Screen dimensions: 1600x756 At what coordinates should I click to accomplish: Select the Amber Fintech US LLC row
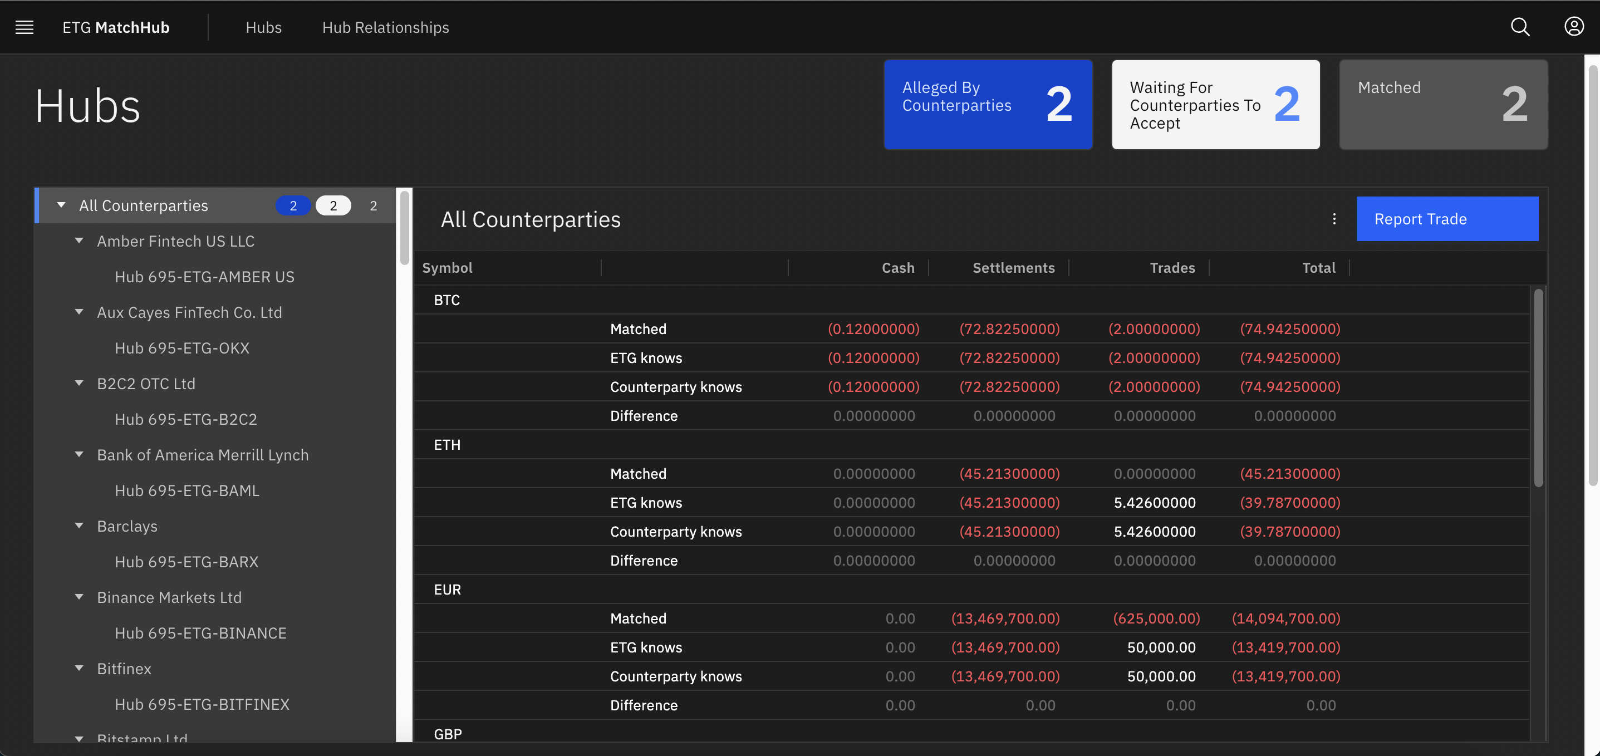(x=215, y=241)
